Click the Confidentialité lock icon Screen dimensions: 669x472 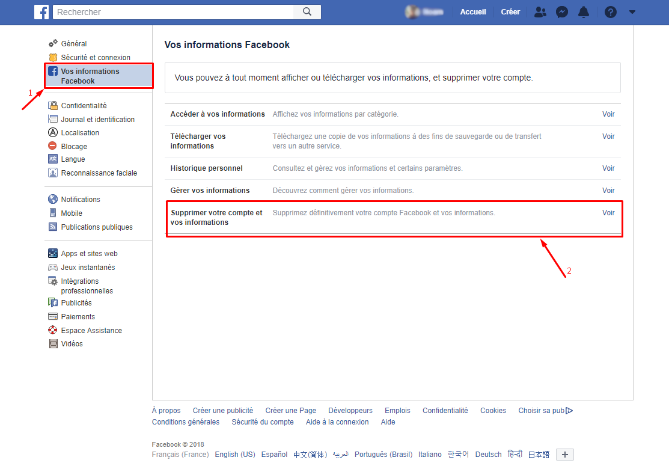coord(53,105)
